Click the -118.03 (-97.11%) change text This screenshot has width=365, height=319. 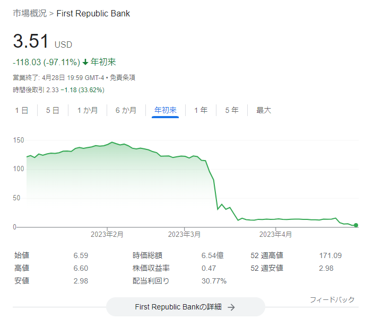(46, 63)
